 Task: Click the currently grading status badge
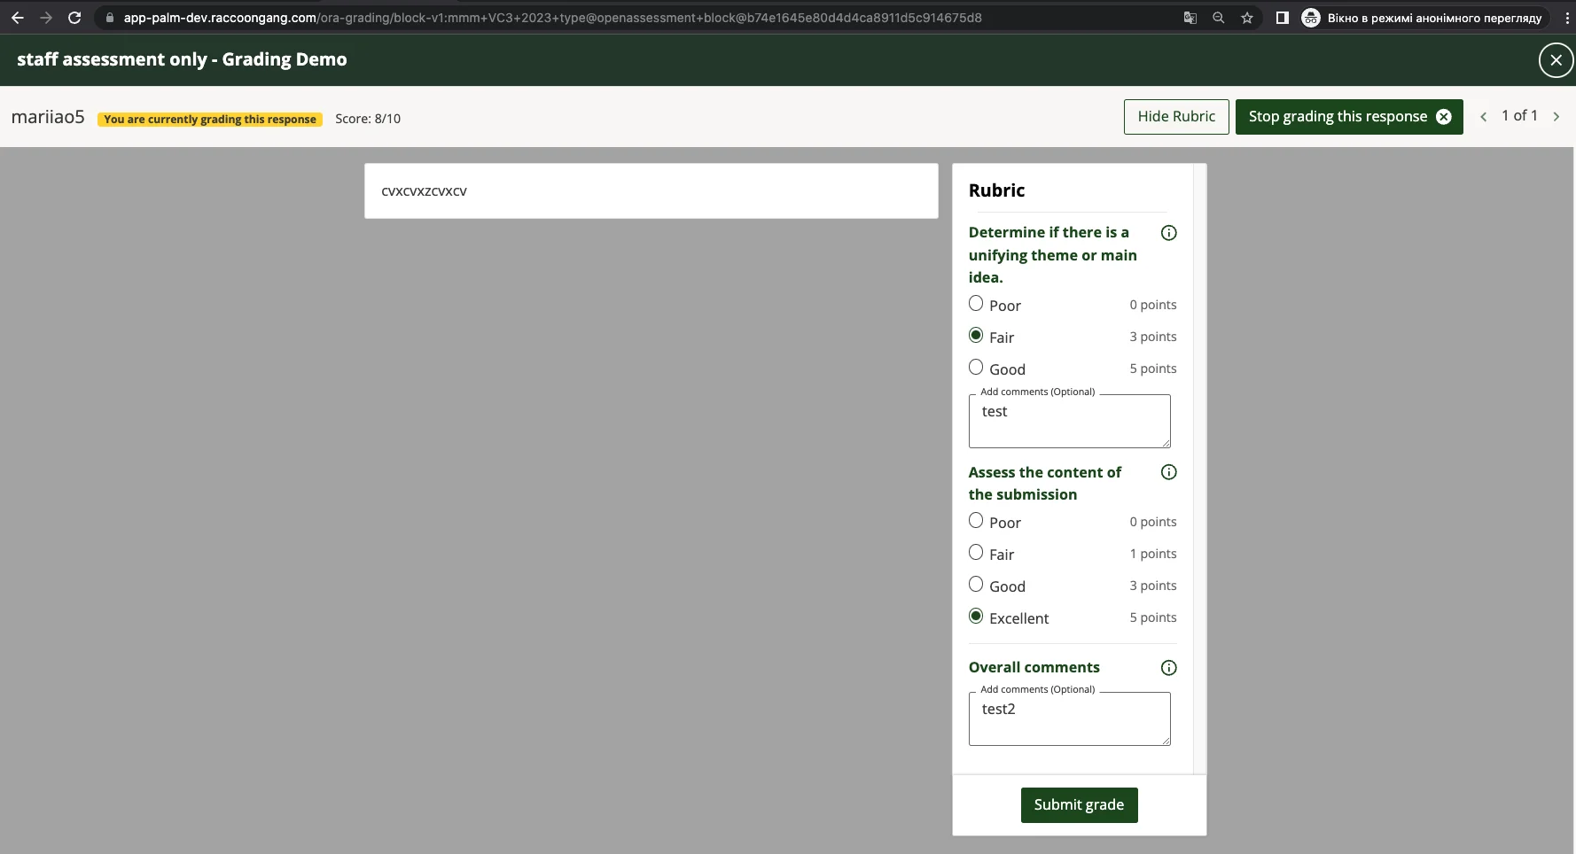point(210,120)
